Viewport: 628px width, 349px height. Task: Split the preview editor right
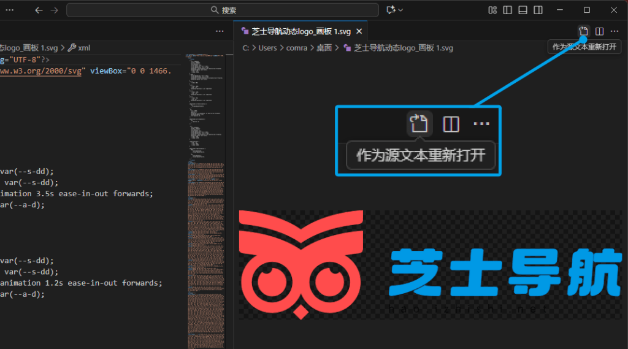(600, 31)
